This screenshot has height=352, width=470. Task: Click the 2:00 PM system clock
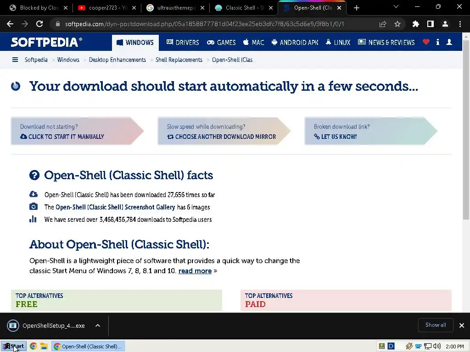[455, 346]
